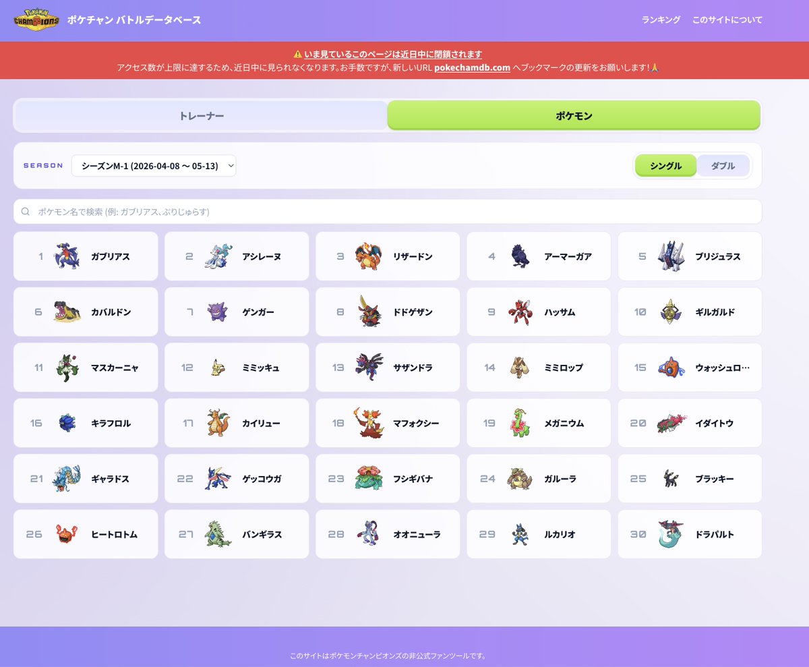Screen dimensions: 809x667
Task: Click the ゲンガー sprite icon
Action: click(x=218, y=312)
